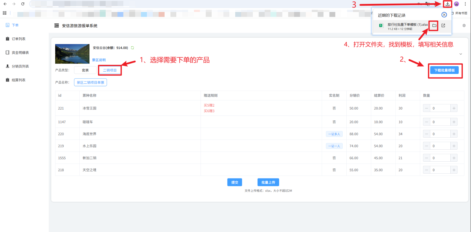This screenshot has width=471, height=232.
Task: Click the browser forward arrow
Action: click(x=14, y=4)
